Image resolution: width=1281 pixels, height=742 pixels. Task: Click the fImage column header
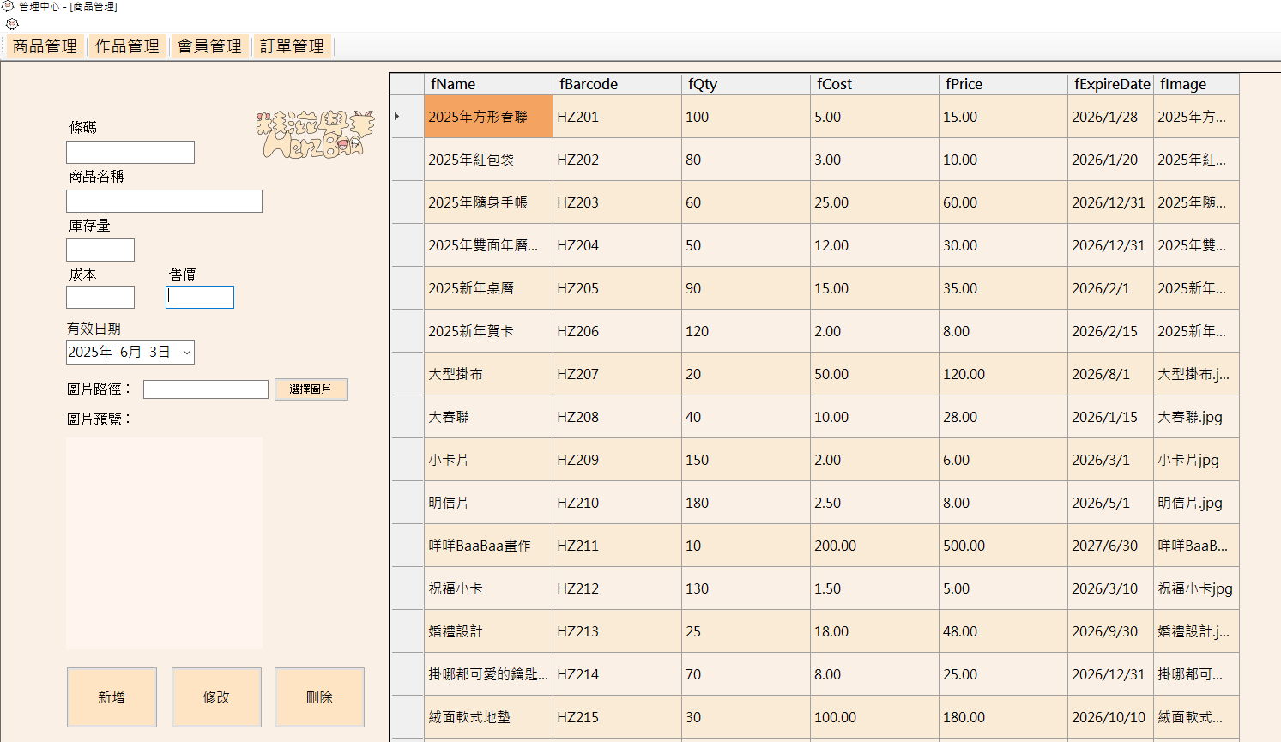coord(1197,84)
